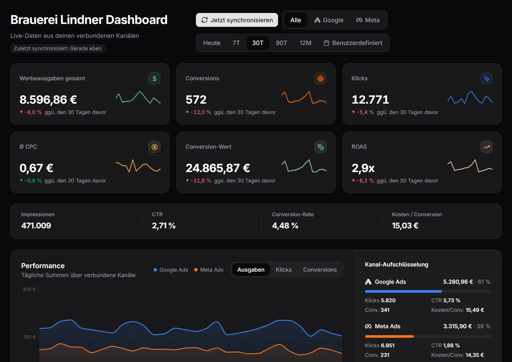The width and height of the screenshot is (512, 362).
Task: Click the 3.315,90 € Meta Ads amount
Action: point(458,326)
